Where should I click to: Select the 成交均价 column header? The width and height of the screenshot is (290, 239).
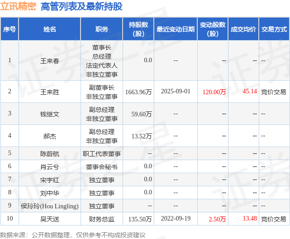243,29
